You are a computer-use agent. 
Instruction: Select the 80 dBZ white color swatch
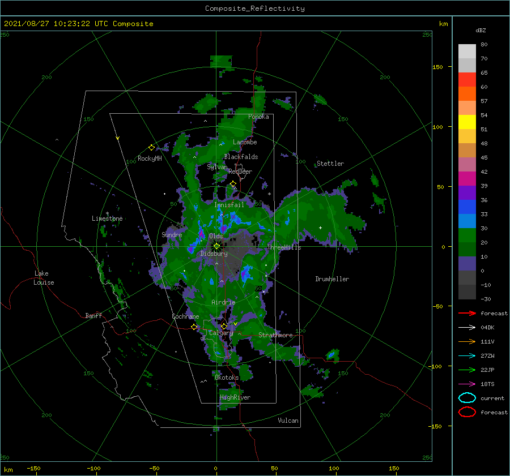467,52
